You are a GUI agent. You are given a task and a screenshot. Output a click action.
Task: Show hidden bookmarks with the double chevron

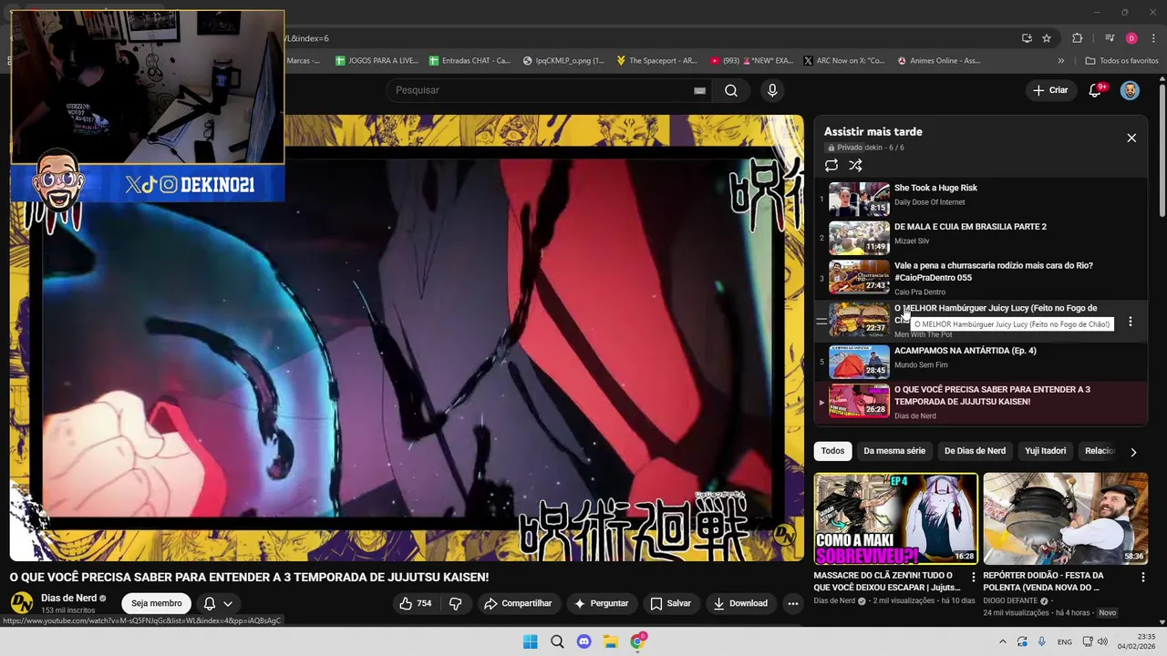1060,61
